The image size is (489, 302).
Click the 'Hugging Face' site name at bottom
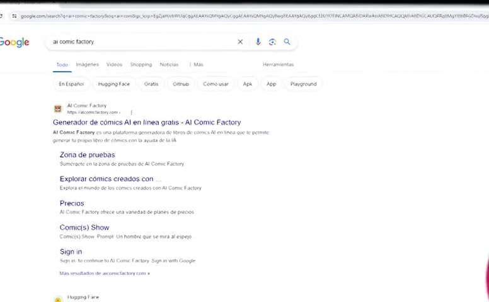(x=83, y=298)
